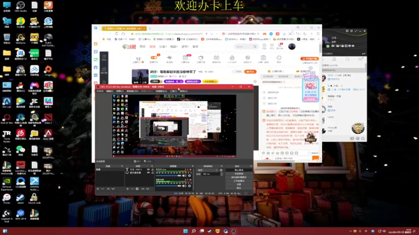Screen dimensions: 419x235
Task: Mute the second mixer audio channel
Action: click(x=184, y=186)
